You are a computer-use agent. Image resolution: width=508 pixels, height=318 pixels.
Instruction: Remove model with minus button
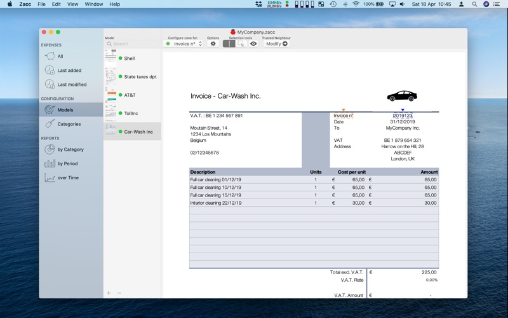pos(119,293)
